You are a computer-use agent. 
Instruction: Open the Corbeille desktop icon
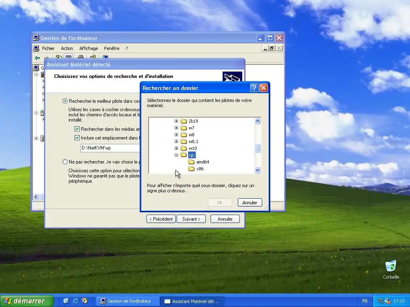(x=391, y=266)
